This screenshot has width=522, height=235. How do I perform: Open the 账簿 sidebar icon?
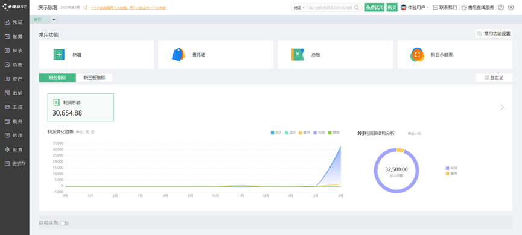tap(7, 37)
